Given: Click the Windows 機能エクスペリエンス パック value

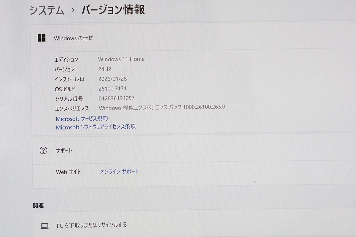Looking at the screenshot, I should [x=162, y=108].
